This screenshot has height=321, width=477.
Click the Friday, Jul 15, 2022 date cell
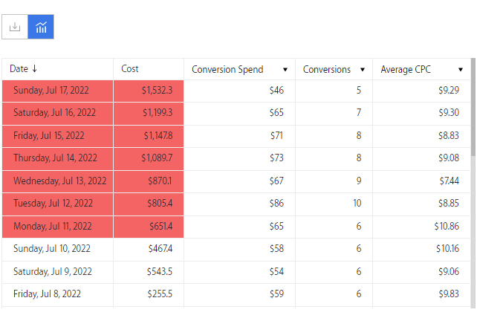click(57, 136)
